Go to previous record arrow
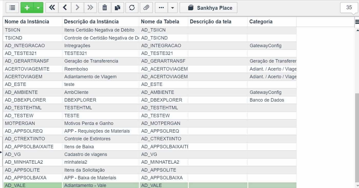Screen dimensions: 359x188 click(x=65, y=8)
